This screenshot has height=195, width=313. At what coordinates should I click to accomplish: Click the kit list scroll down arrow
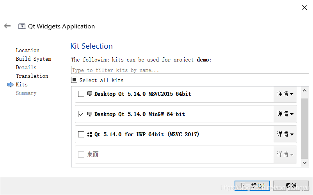coord(304,163)
